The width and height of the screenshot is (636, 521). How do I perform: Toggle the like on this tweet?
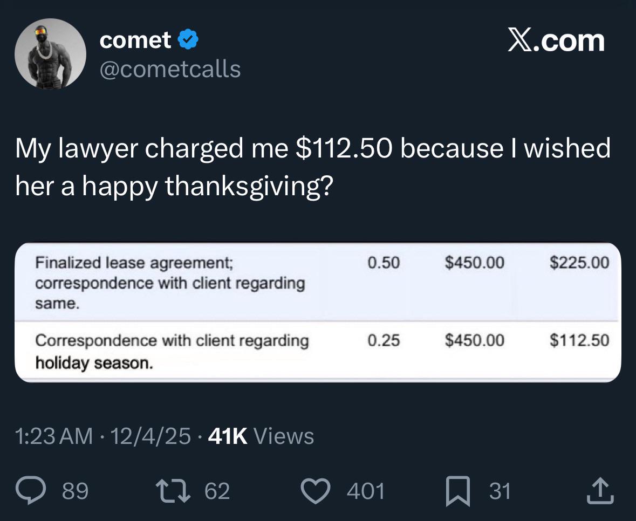[316, 490]
